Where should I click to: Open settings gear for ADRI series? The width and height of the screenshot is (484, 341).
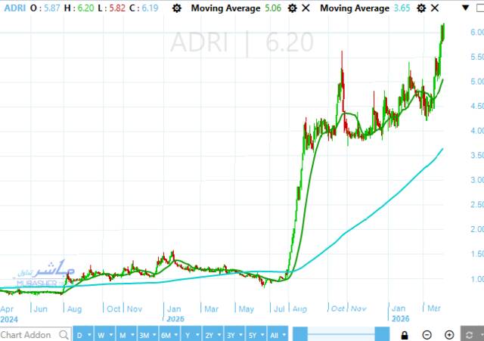(x=176, y=8)
